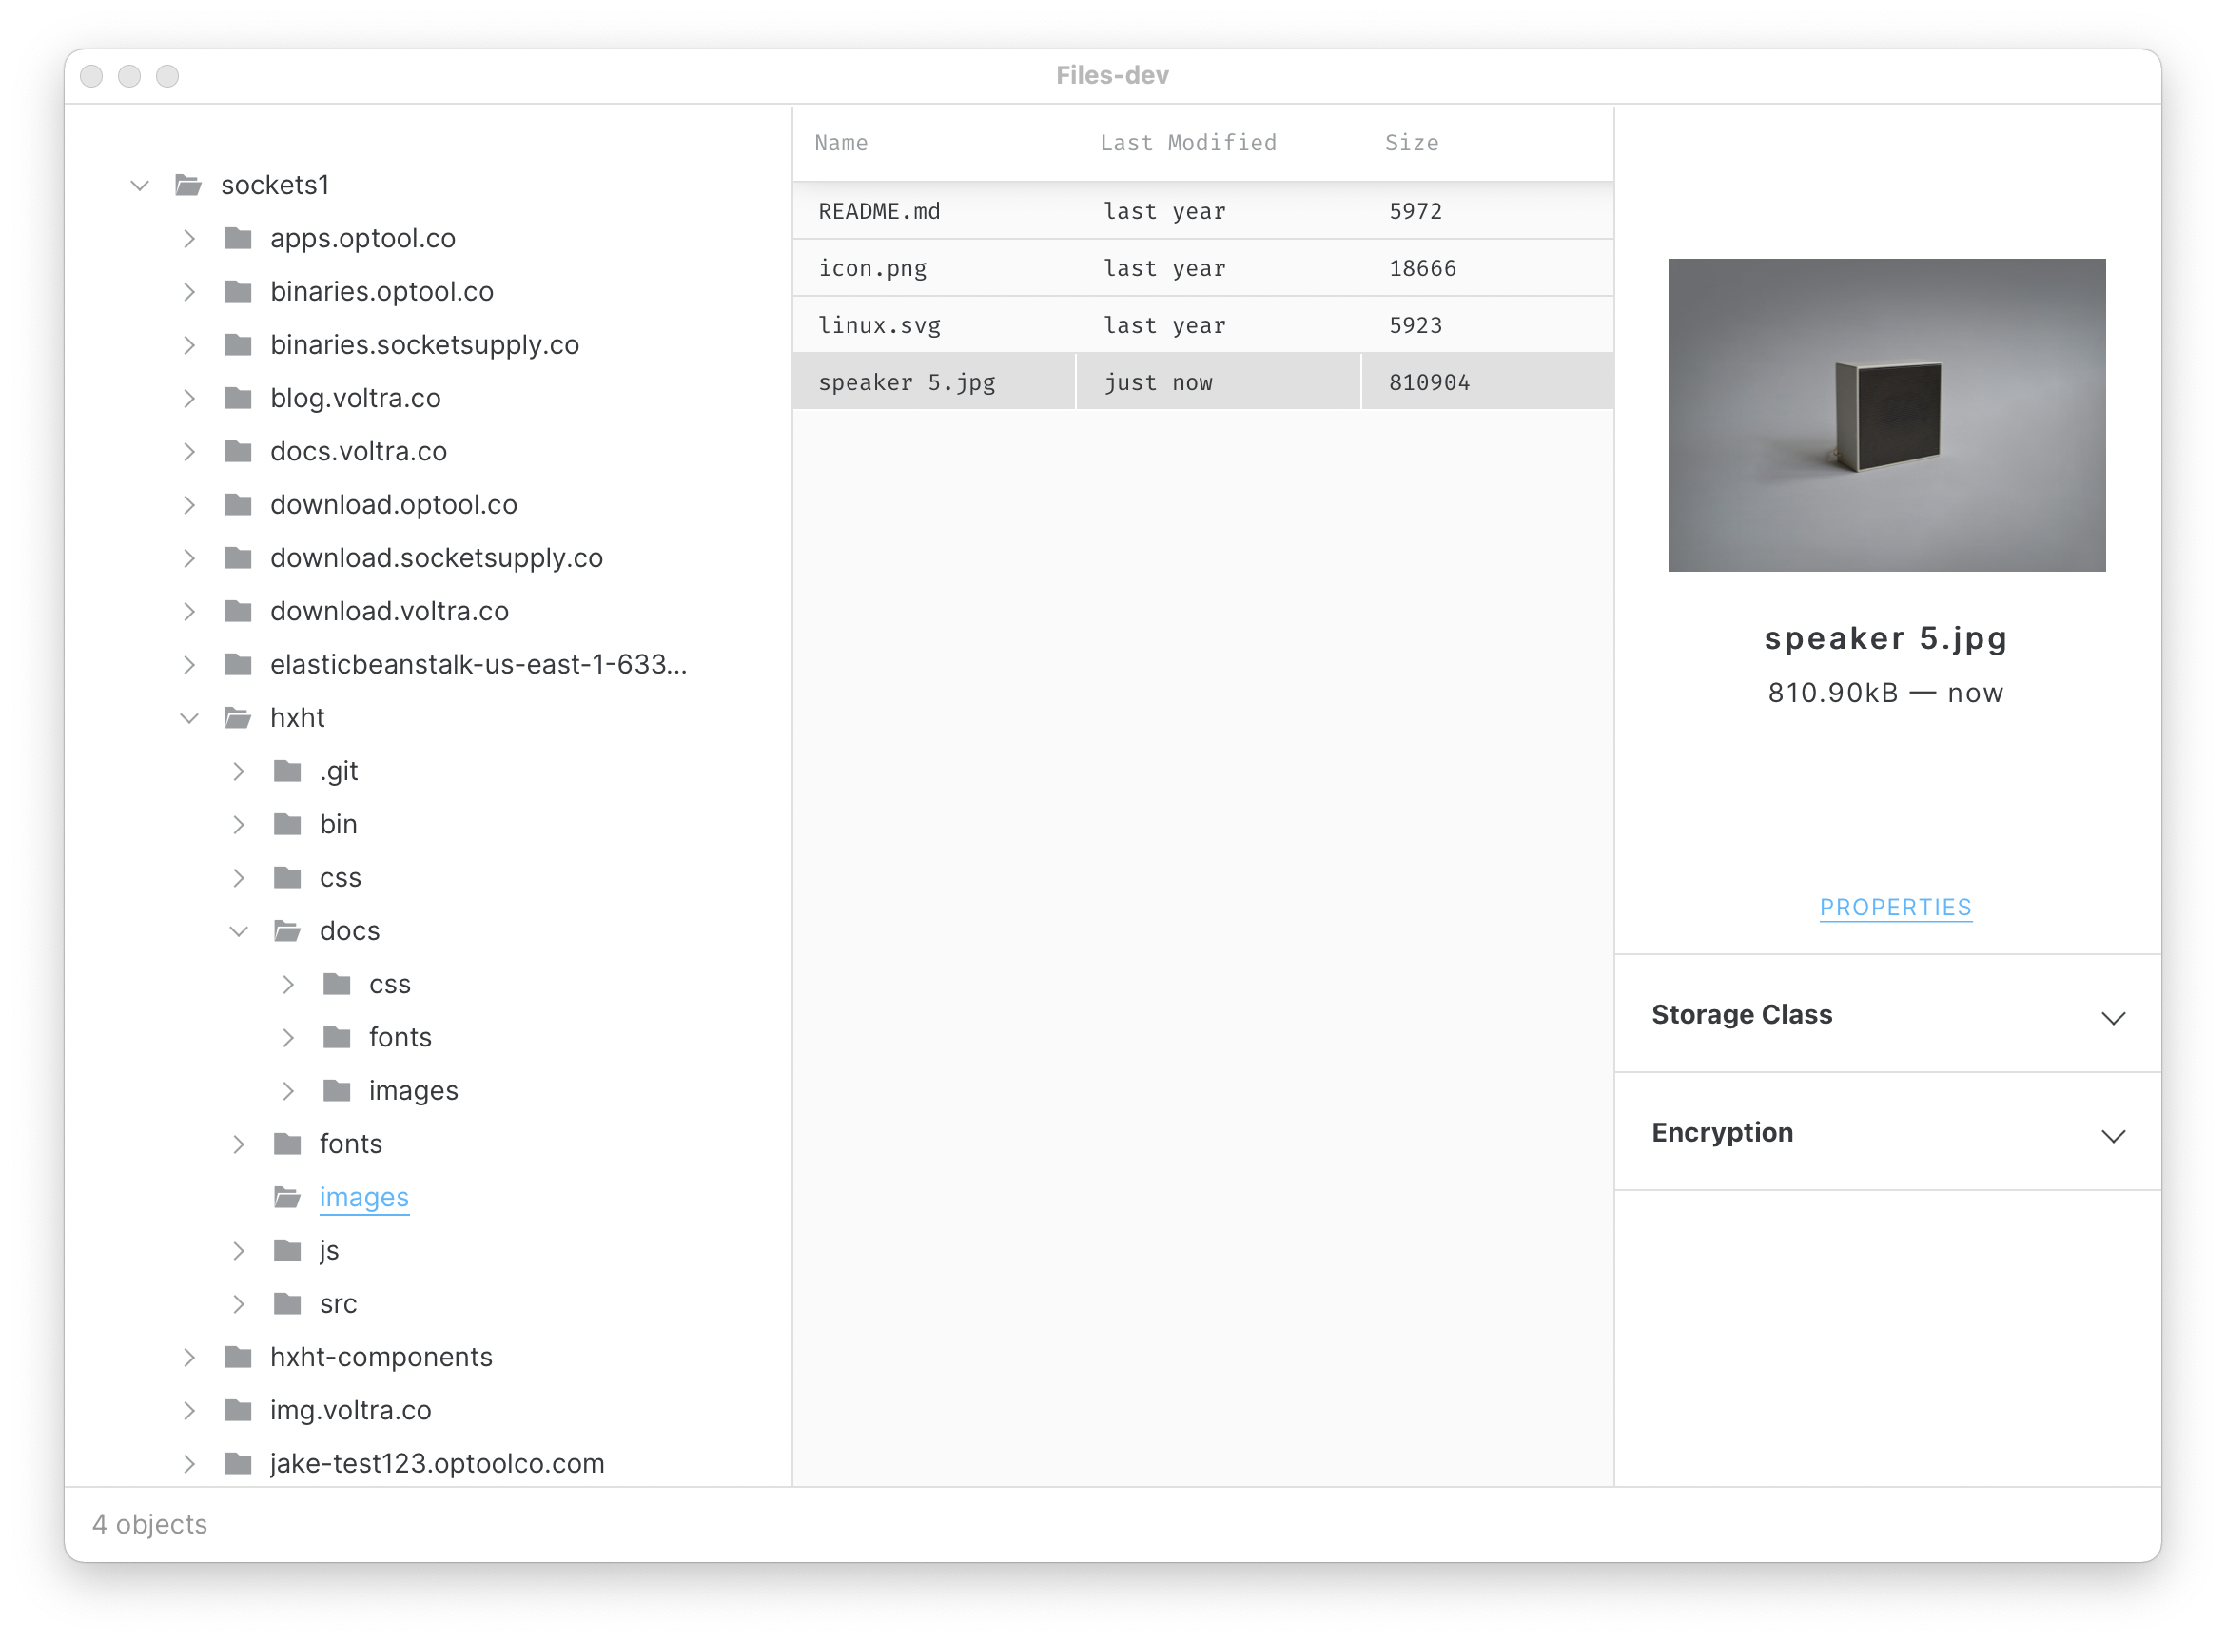
Task: Select the linux.svg file row
Action: coord(1203,325)
